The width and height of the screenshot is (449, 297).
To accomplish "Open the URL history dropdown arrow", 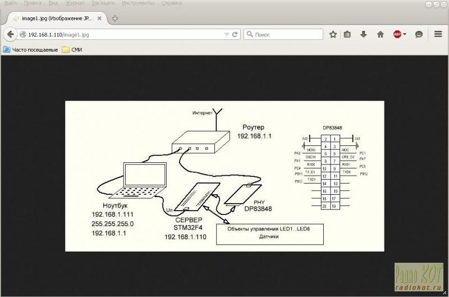I will [227, 34].
